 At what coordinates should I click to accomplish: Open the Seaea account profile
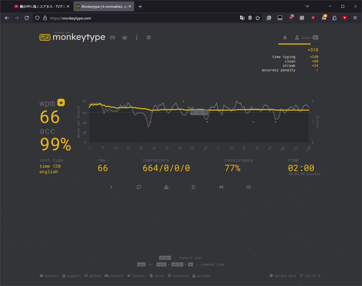coord(306,38)
